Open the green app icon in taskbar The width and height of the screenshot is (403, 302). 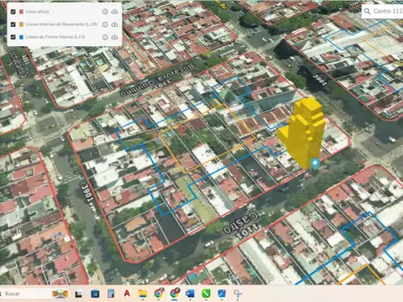coord(206,294)
